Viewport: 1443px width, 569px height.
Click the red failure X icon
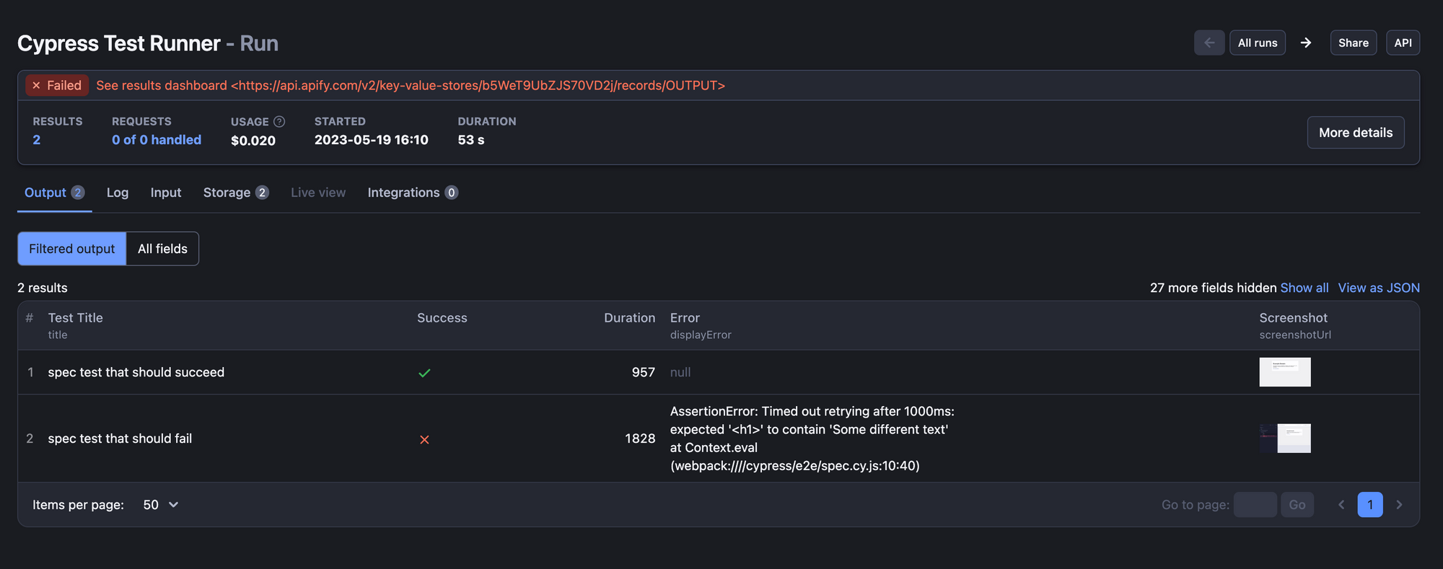(x=424, y=439)
